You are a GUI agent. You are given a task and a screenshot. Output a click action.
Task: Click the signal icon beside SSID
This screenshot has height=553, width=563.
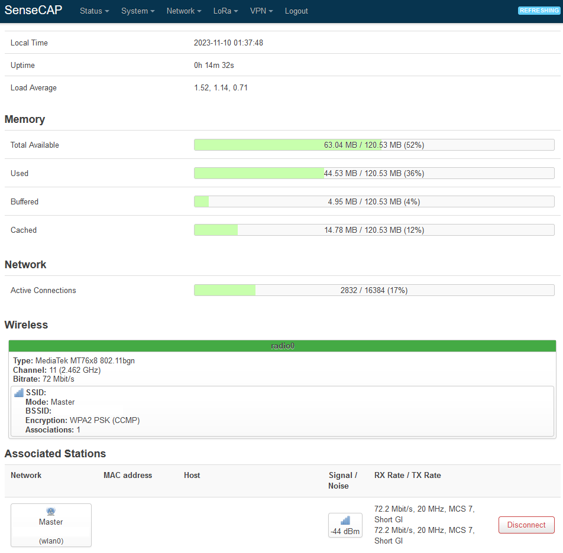point(19,393)
